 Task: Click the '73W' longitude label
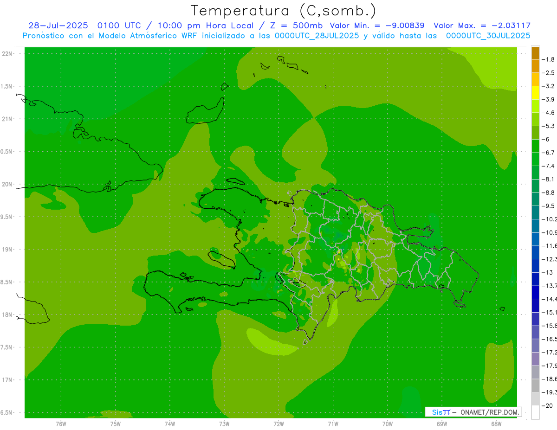coord(224,424)
